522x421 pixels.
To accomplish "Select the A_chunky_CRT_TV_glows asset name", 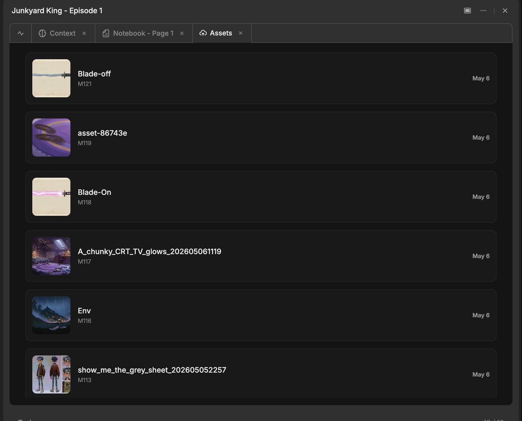I will [150, 252].
